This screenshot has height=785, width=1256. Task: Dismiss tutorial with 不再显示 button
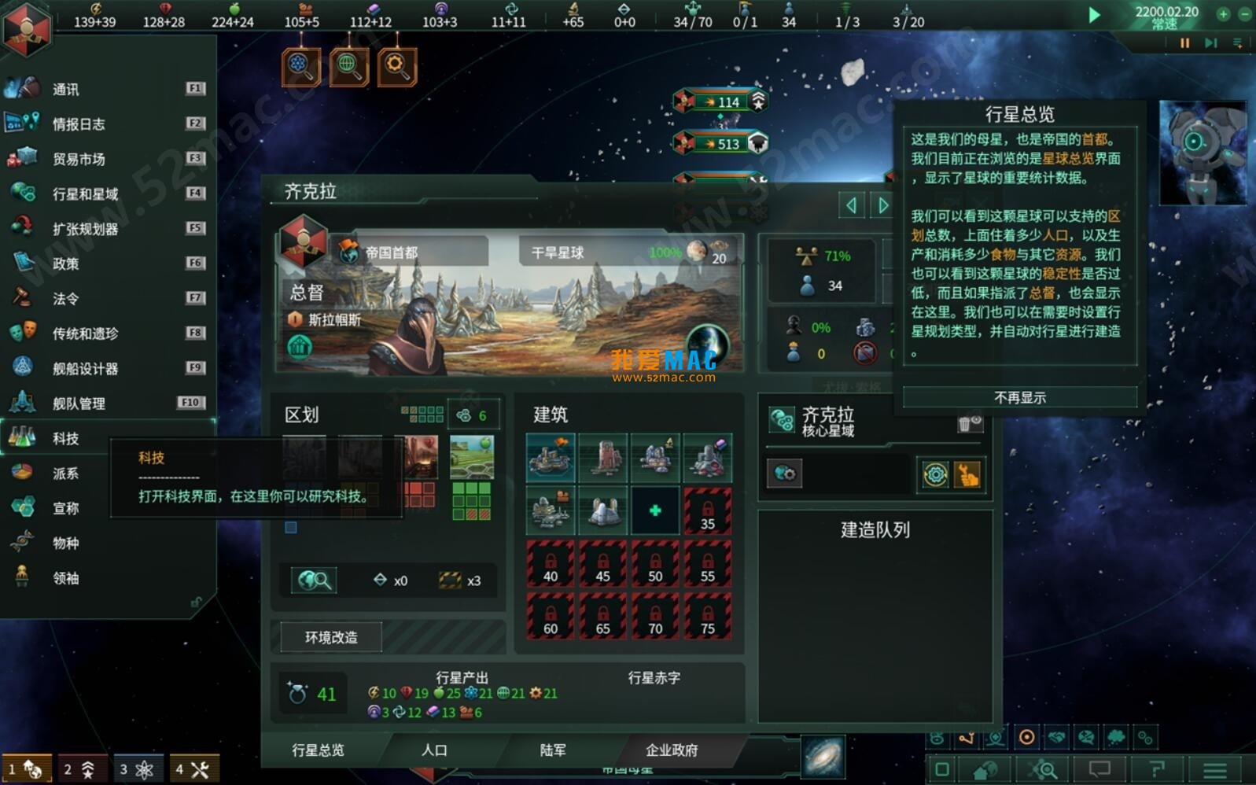(1020, 397)
